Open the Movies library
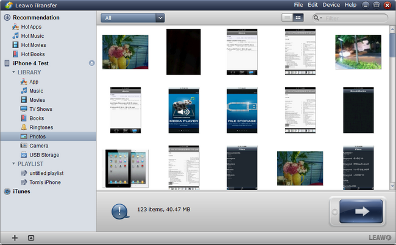Viewport: 396px width, 245px height. (37, 100)
